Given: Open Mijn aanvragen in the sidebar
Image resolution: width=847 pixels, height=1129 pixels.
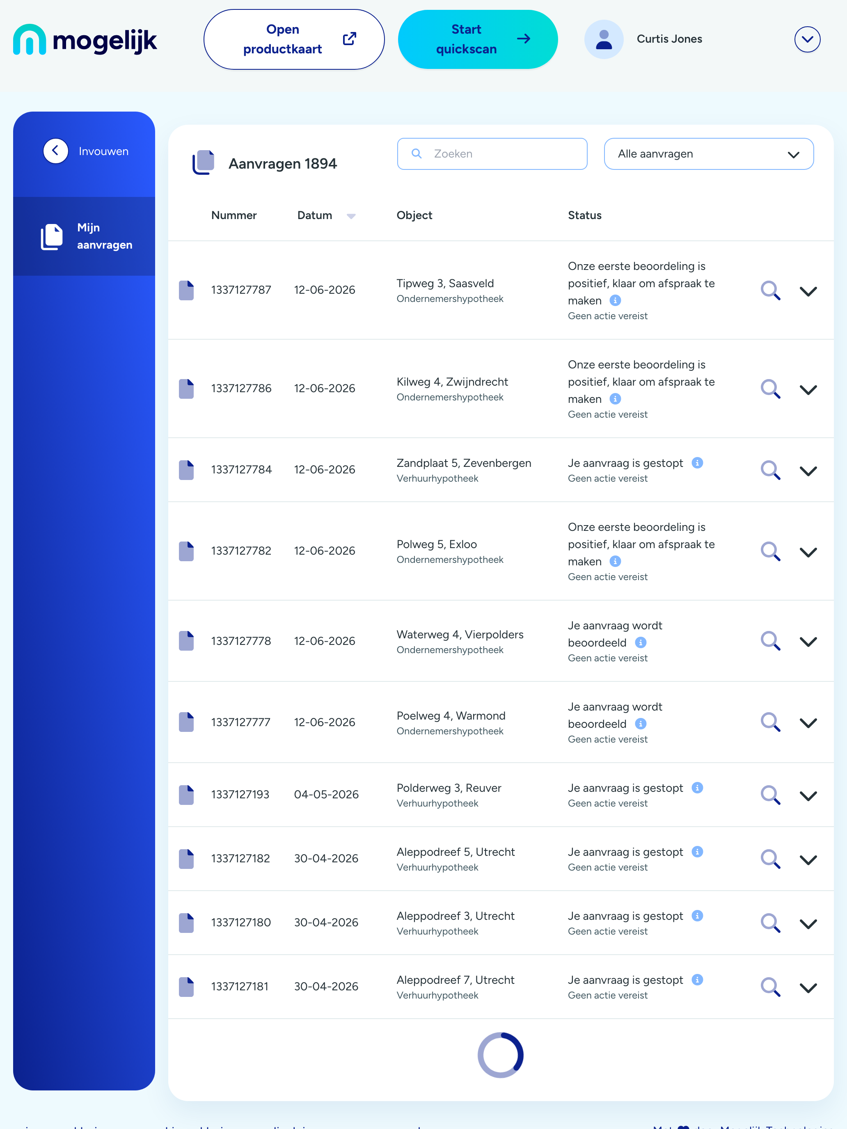Looking at the screenshot, I should coord(84,236).
